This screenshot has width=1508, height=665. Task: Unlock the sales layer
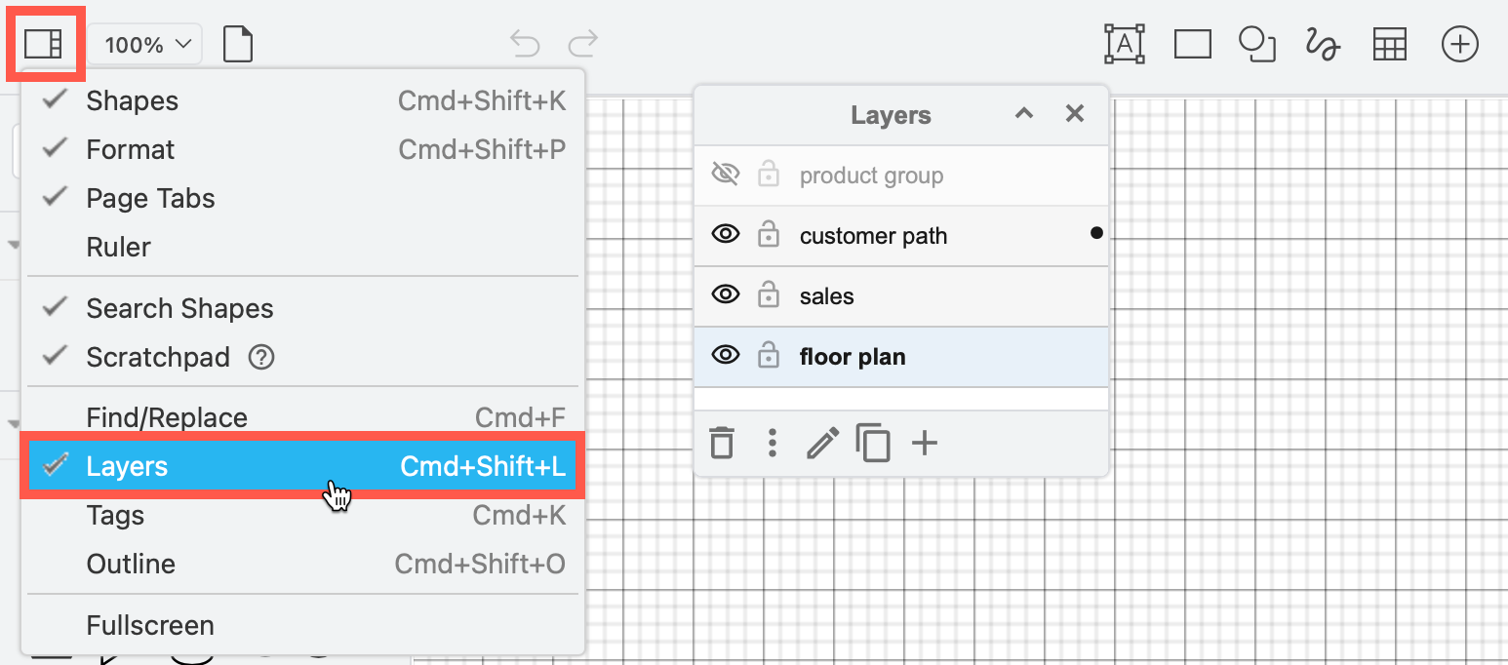[769, 294]
